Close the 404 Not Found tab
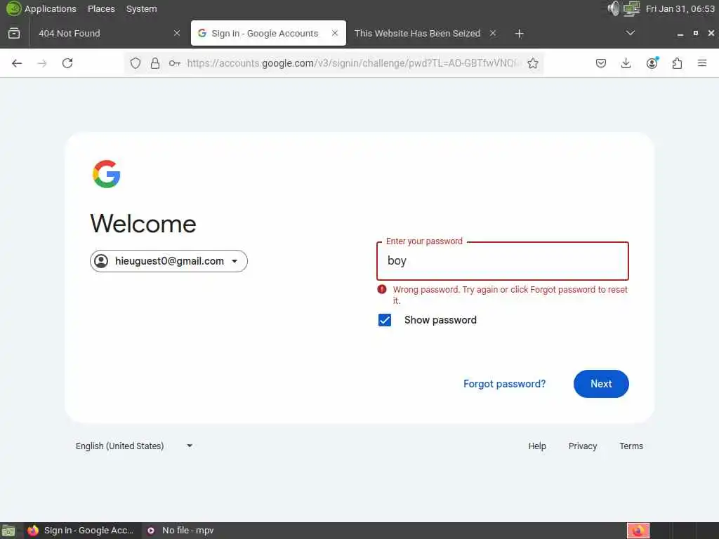719x539 pixels. [x=176, y=33]
